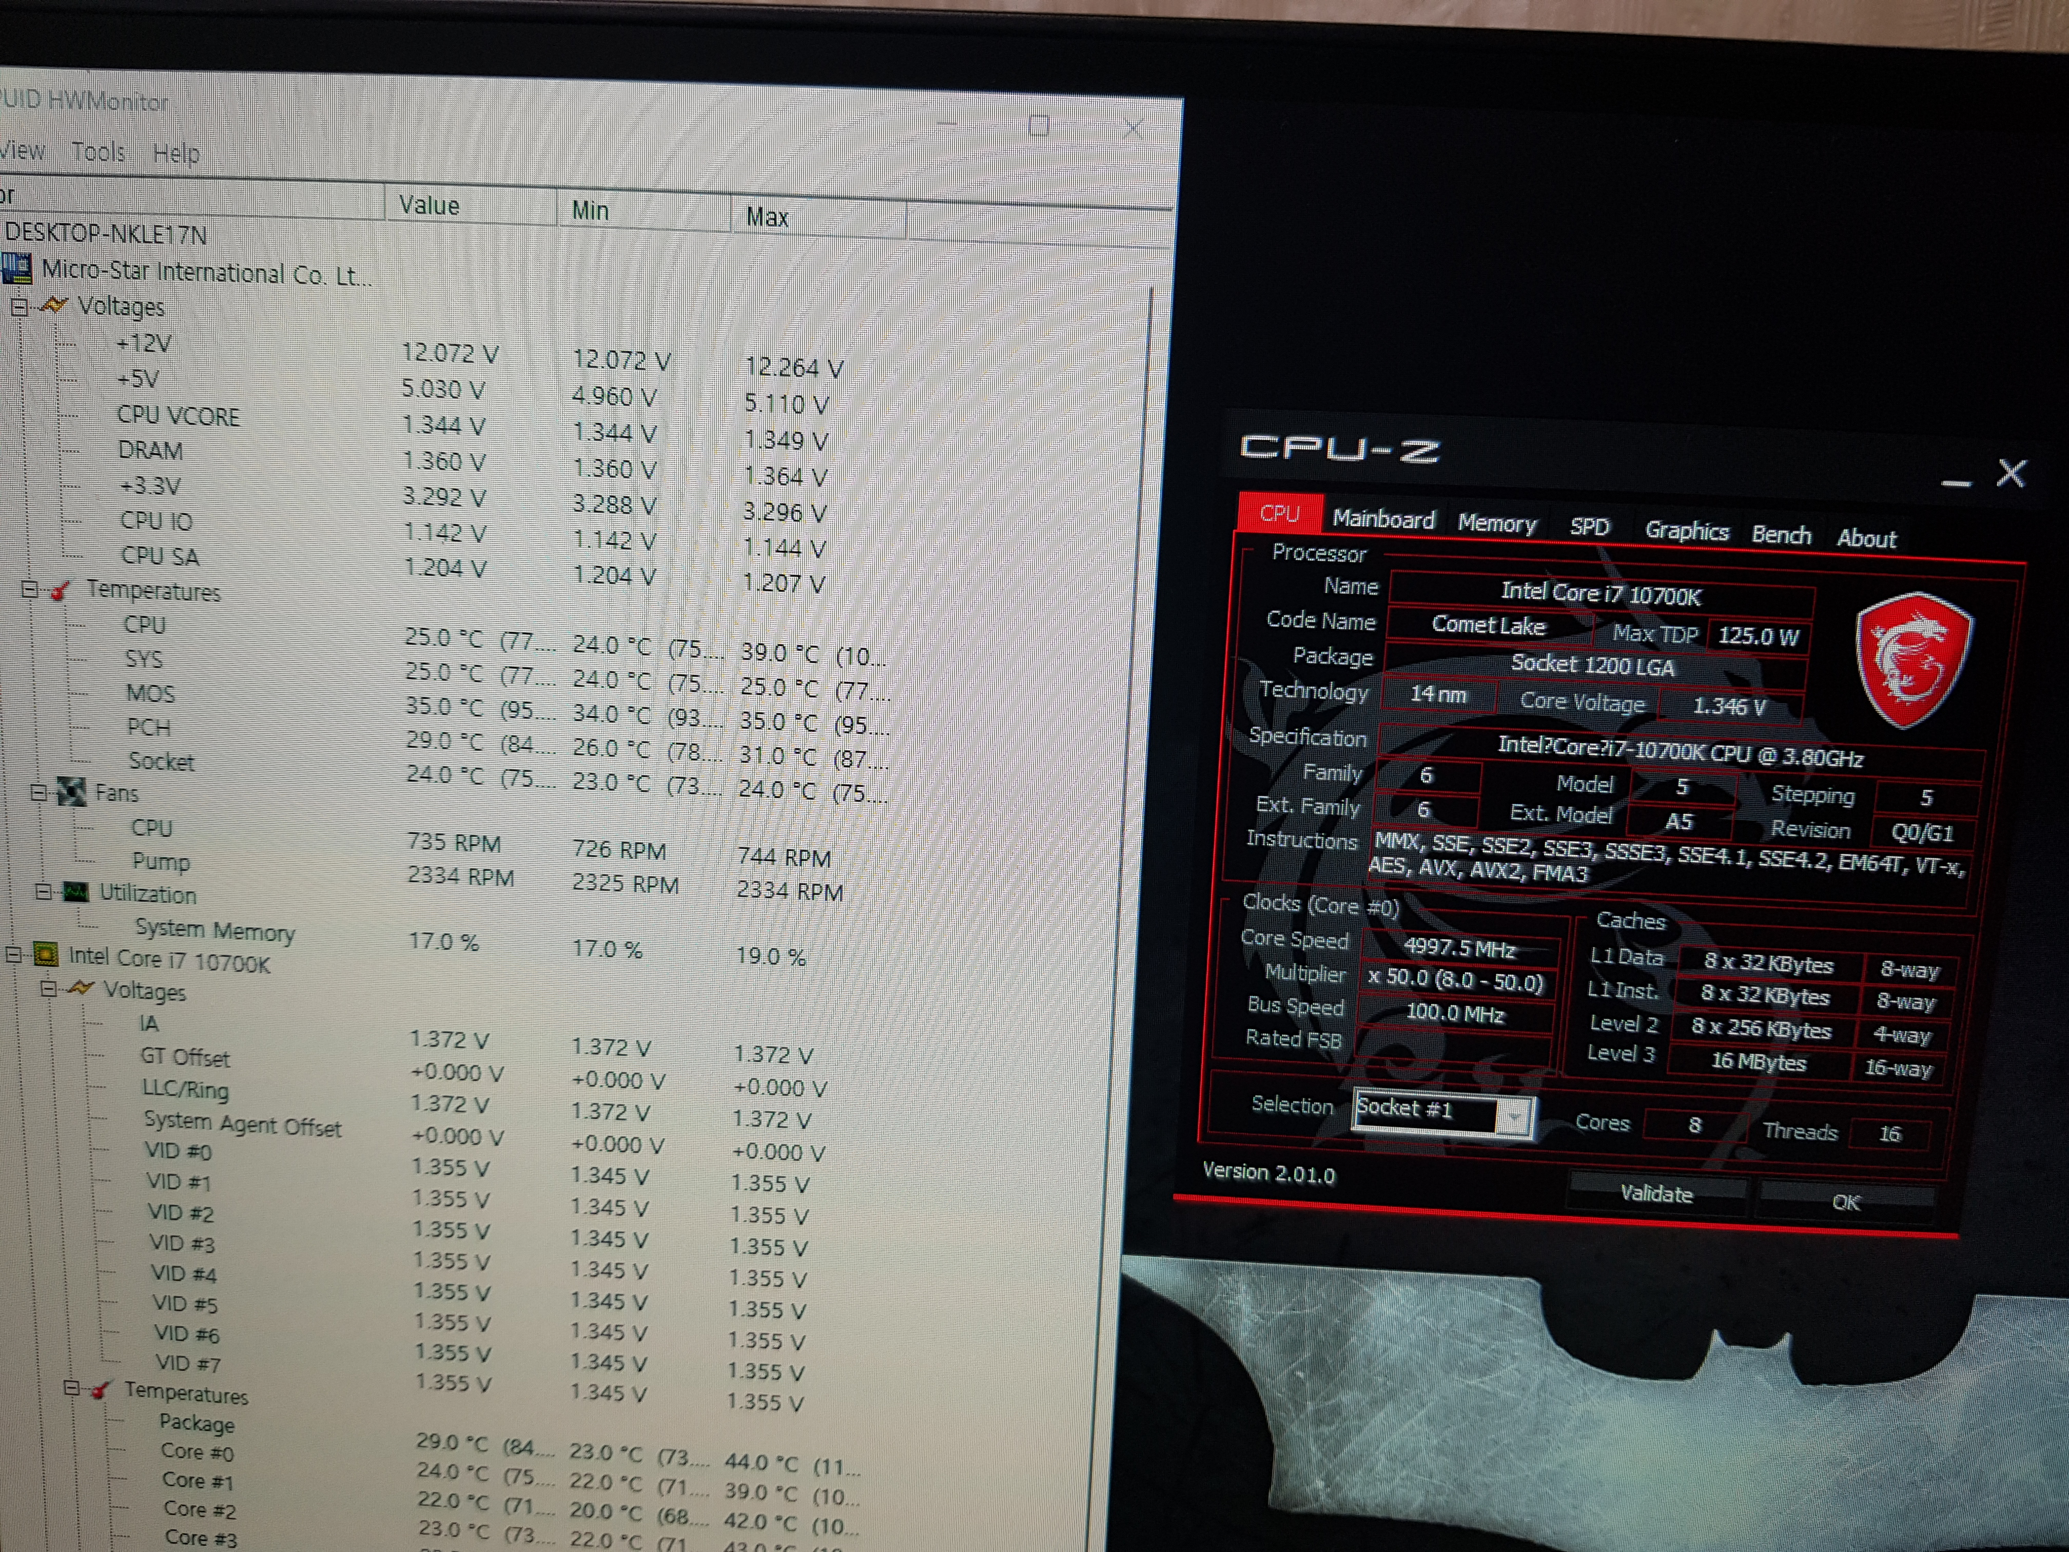Select the CPU VCORE voltage row
Image resolution: width=2069 pixels, height=1552 pixels.
tap(178, 416)
